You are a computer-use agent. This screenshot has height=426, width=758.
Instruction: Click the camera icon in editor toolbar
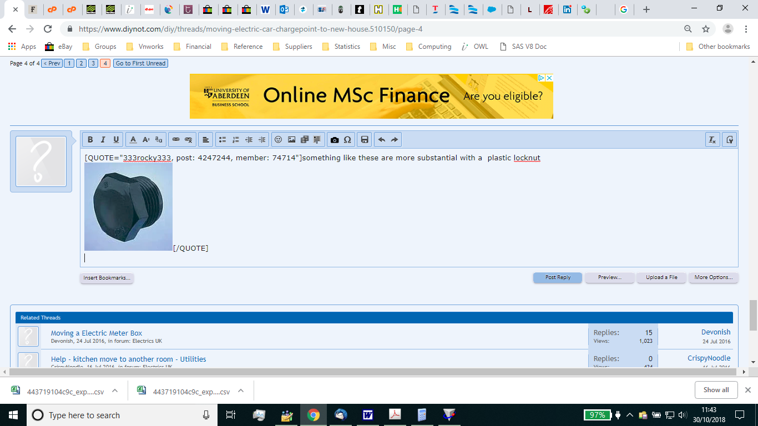[335, 140]
